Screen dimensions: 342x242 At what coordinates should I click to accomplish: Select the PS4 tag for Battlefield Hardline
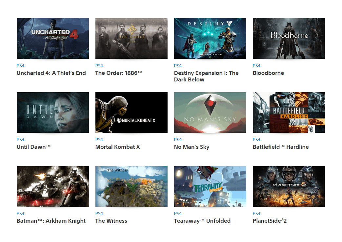257,140
